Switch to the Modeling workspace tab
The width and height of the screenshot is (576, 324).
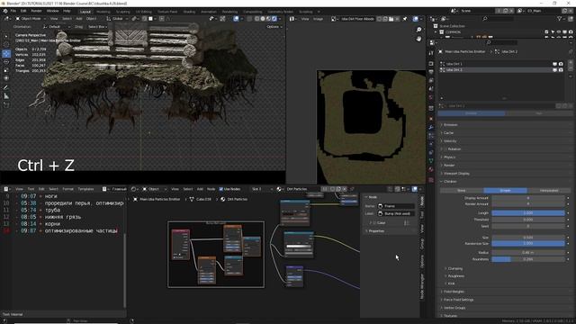(x=103, y=12)
